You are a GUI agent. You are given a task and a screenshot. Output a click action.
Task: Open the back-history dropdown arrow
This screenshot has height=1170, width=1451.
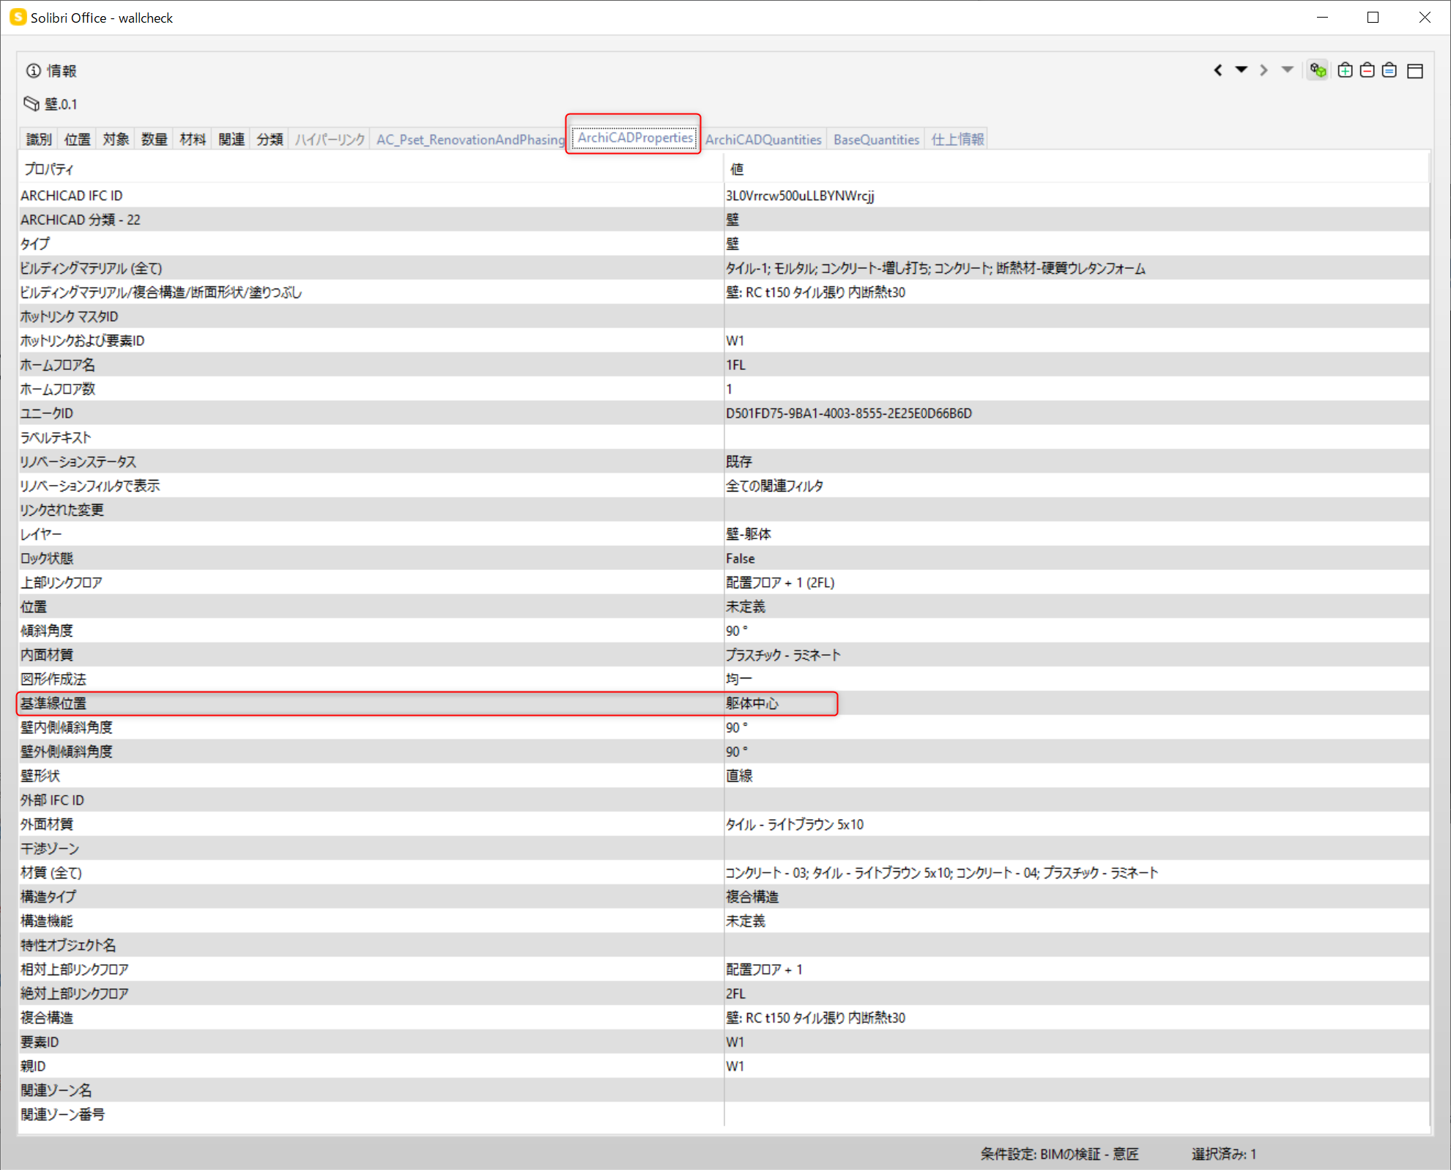[x=1241, y=70]
